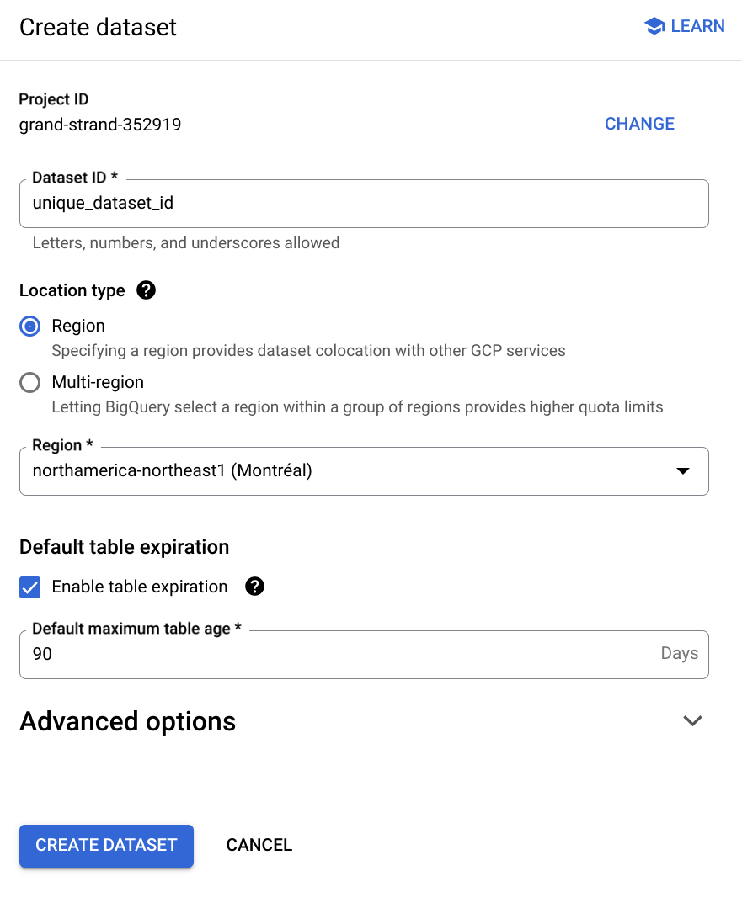Click the Default table expiration heading

tap(124, 547)
